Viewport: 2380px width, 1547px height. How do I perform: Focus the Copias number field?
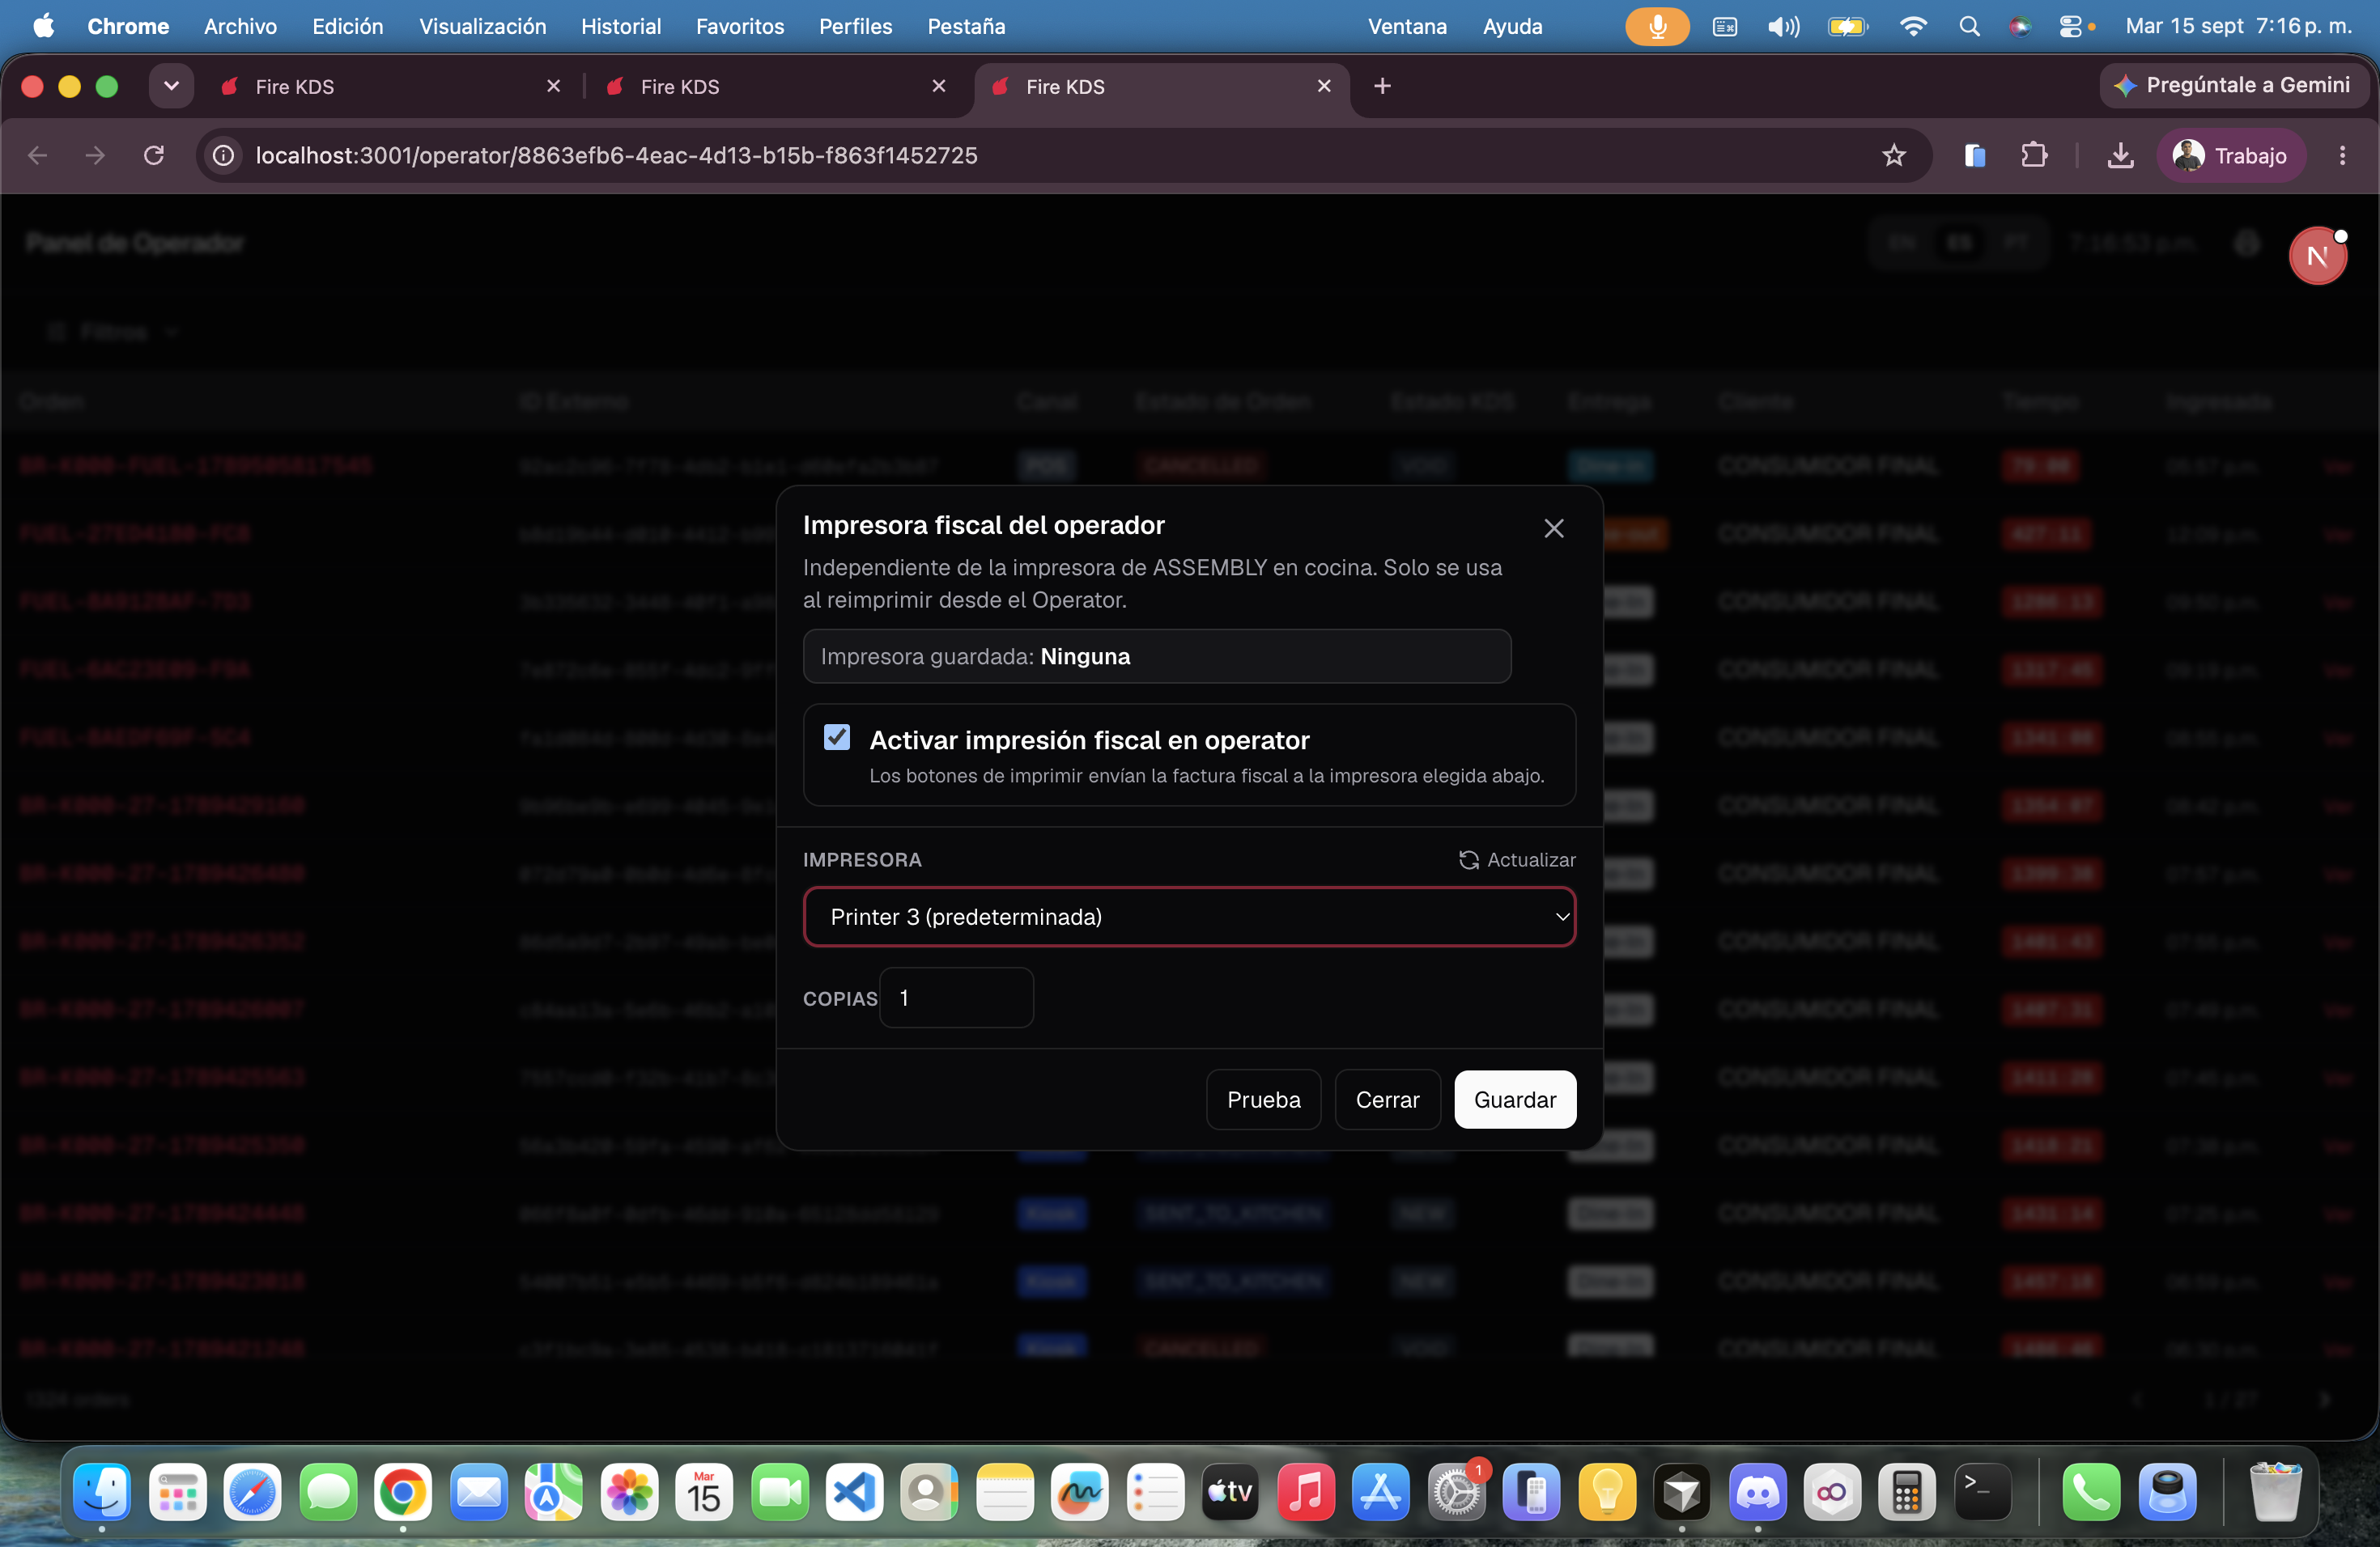(x=956, y=998)
